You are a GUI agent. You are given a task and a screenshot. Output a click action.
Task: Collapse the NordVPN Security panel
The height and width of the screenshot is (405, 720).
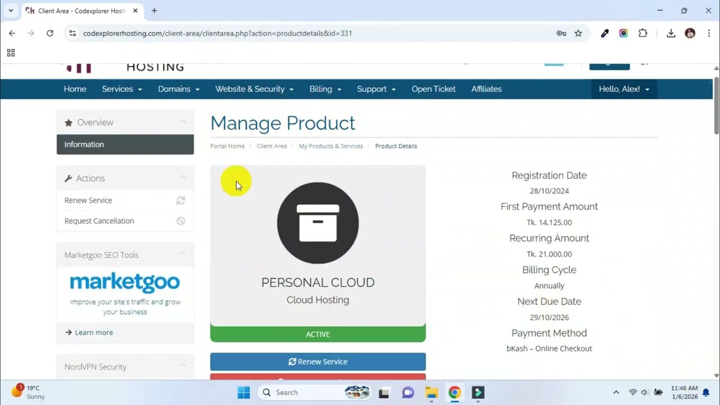pos(183,366)
